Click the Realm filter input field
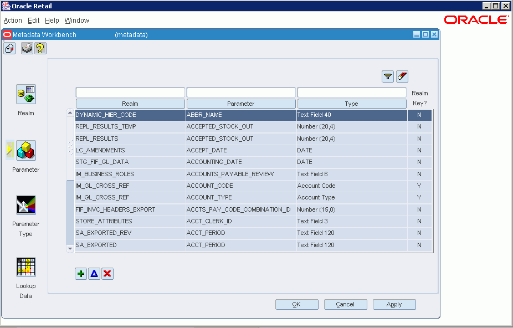This screenshot has height=328, width=513. click(x=130, y=93)
